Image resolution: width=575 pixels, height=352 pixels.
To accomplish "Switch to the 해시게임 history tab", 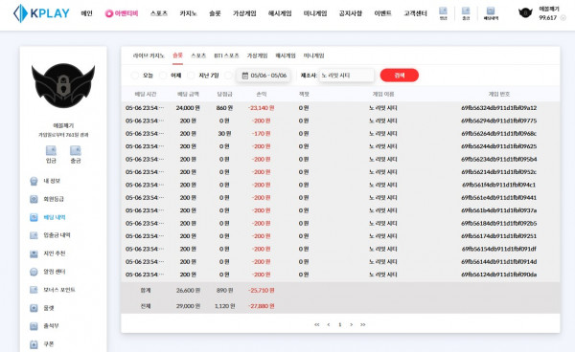I will point(286,55).
